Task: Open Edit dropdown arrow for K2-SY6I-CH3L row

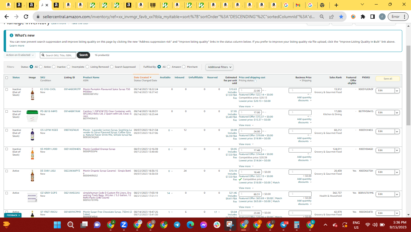Action: [397, 90]
